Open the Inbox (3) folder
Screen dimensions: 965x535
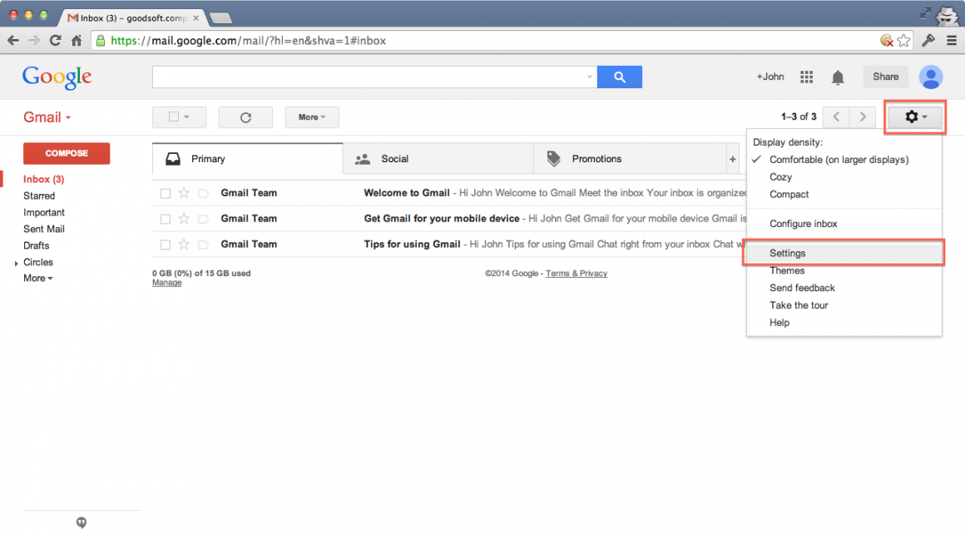pyautogui.click(x=44, y=179)
